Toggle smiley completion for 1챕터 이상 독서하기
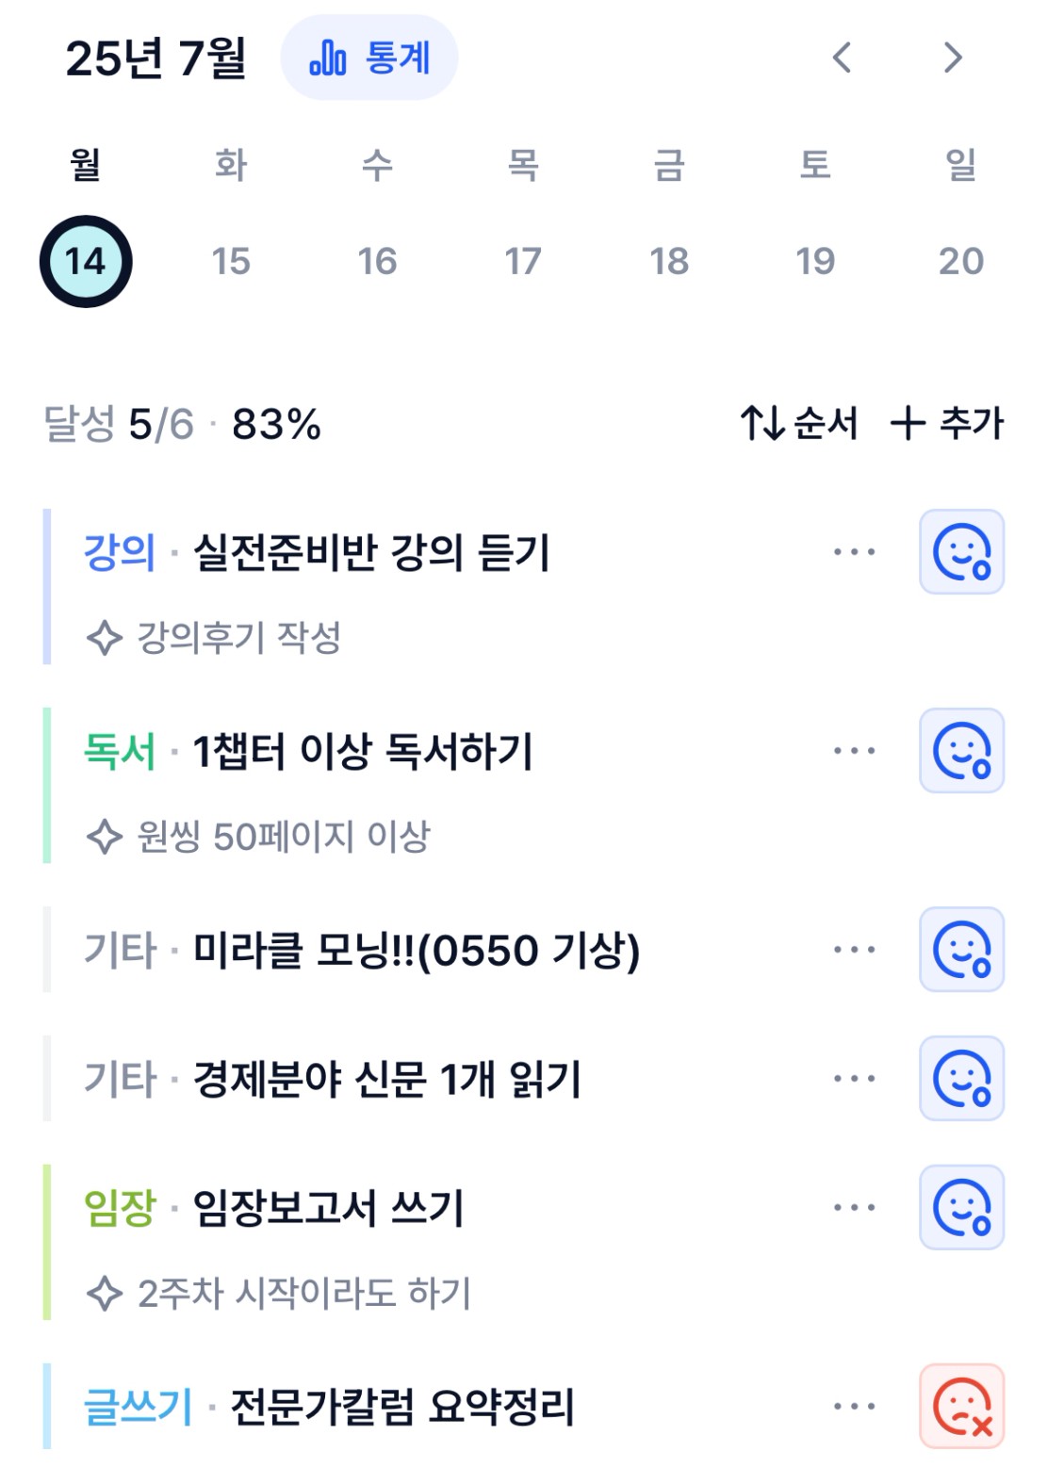This screenshot has height=1468, width=1048. (x=962, y=751)
